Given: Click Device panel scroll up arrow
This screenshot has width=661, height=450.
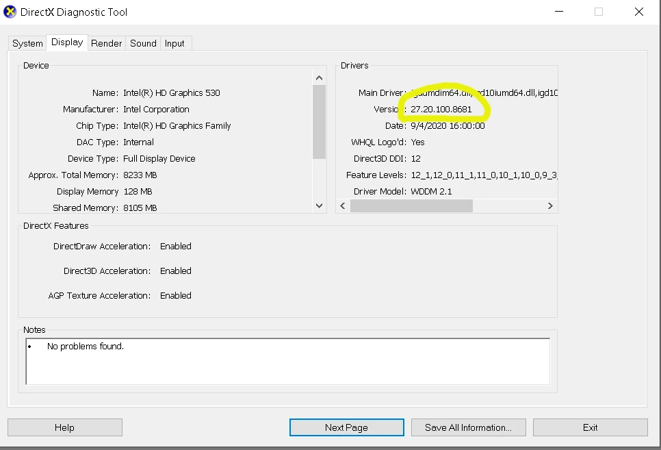Looking at the screenshot, I should [319, 78].
